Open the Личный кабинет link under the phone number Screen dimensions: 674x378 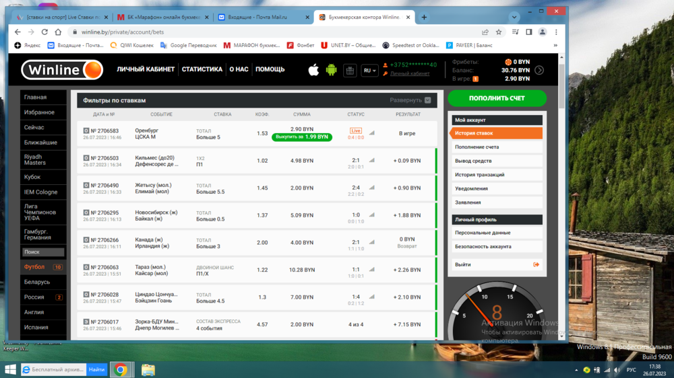410,74
